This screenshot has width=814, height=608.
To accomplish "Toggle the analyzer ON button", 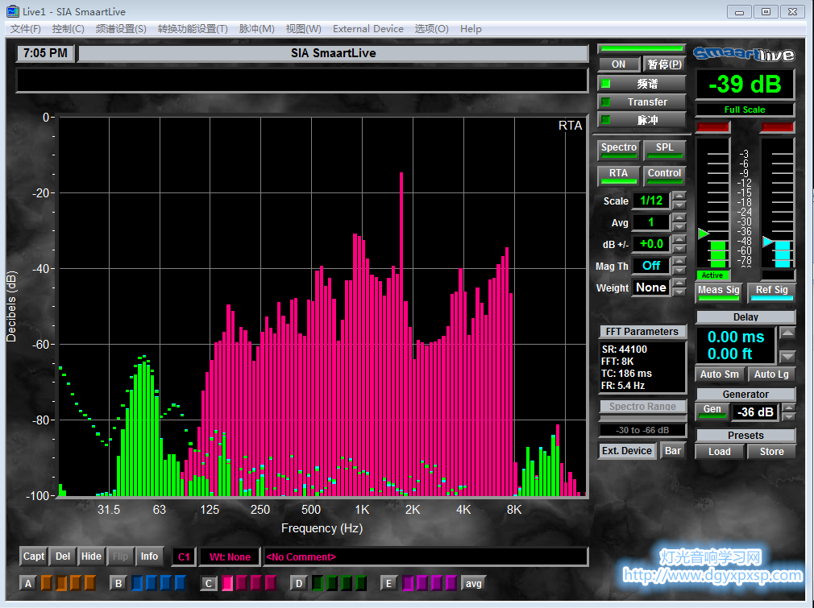I will tap(618, 64).
